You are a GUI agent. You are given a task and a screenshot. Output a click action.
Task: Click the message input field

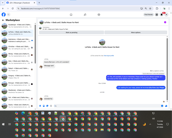107,106
